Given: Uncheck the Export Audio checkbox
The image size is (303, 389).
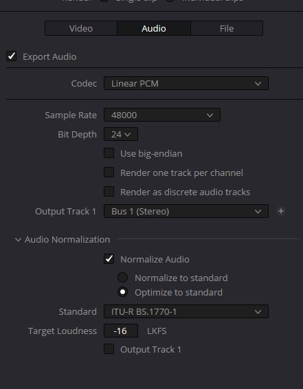Looking at the screenshot, I should click(12, 56).
